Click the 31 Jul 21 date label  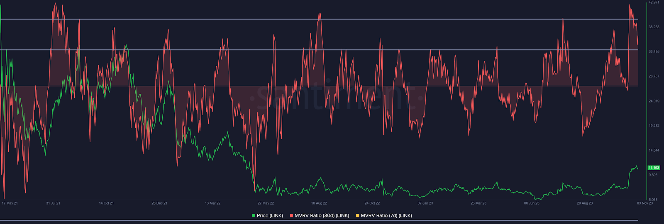pyautogui.click(x=53, y=203)
